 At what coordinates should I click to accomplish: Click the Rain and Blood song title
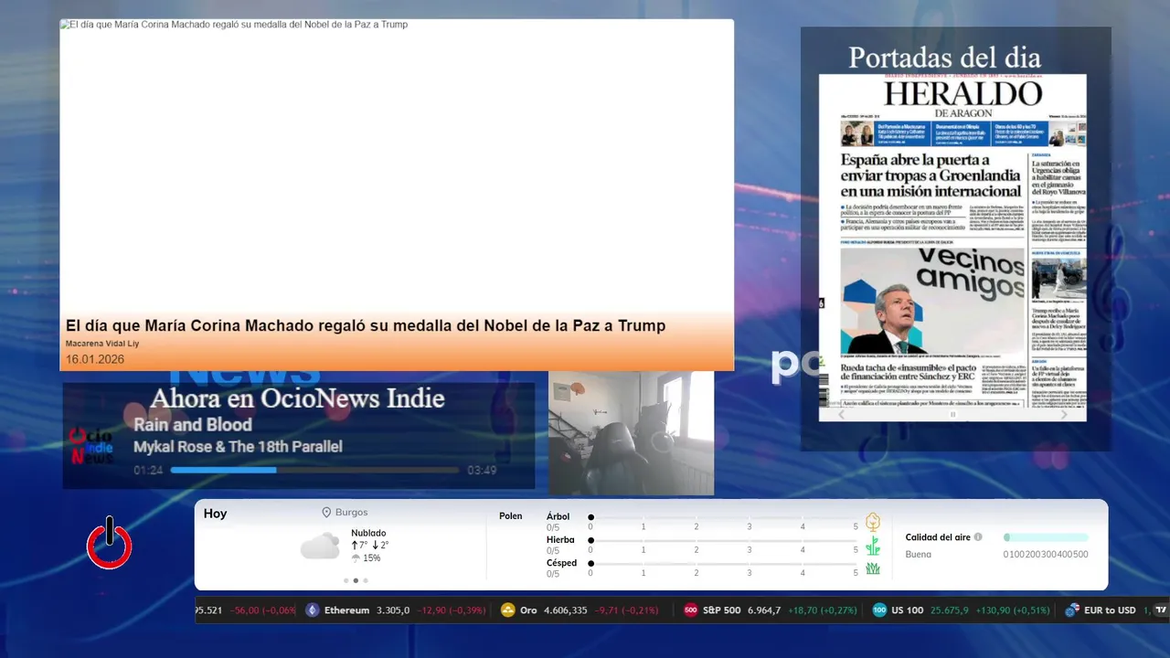click(x=193, y=425)
